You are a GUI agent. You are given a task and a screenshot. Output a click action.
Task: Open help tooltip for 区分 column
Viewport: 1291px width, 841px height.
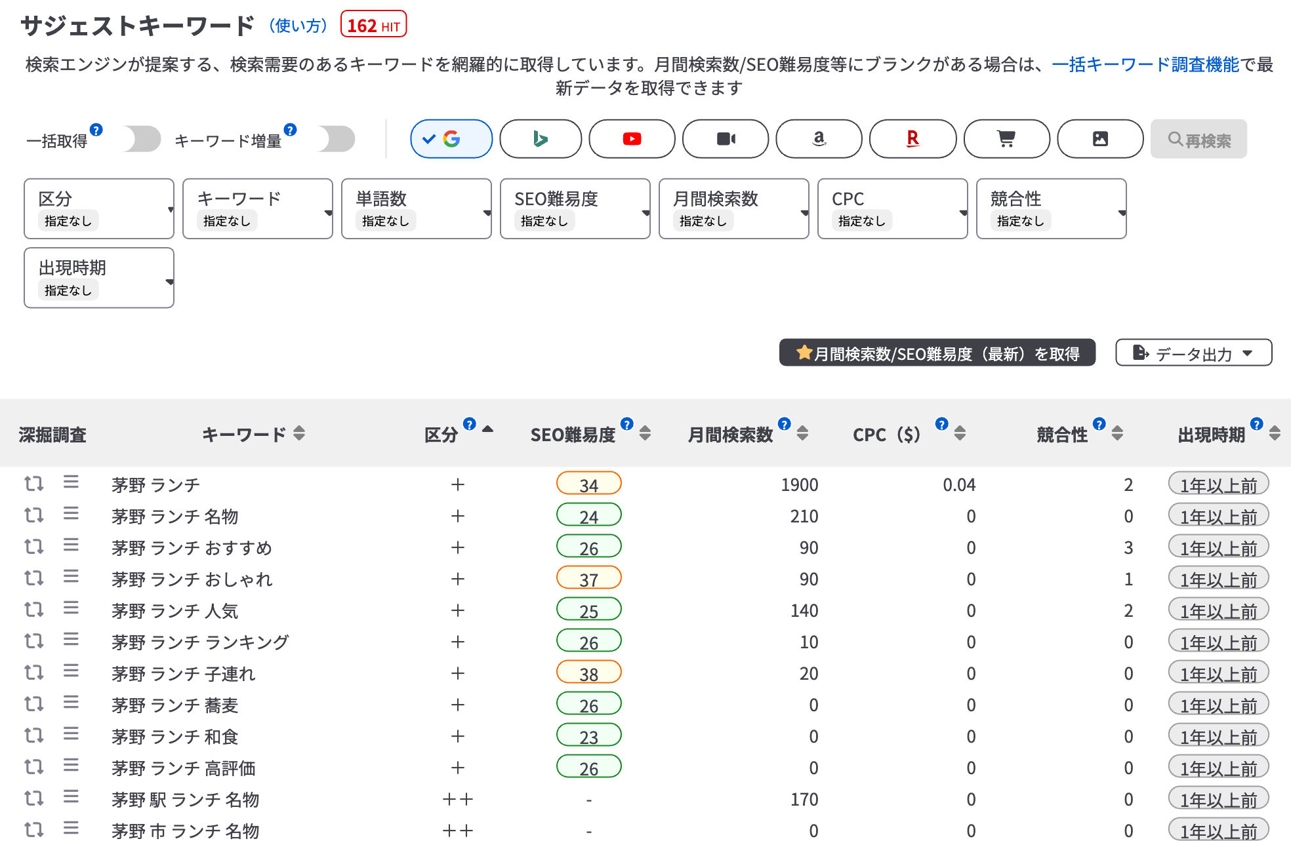pos(470,424)
